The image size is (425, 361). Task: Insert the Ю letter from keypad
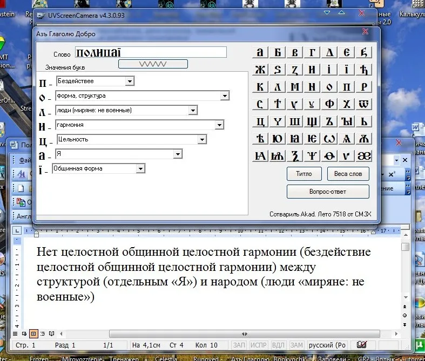tap(277, 139)
